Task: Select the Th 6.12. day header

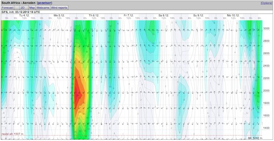Action: (94, 16)
